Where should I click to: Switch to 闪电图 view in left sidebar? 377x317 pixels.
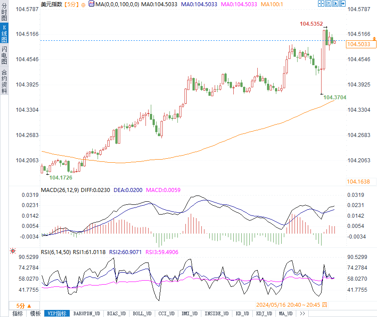click(4, 55)
